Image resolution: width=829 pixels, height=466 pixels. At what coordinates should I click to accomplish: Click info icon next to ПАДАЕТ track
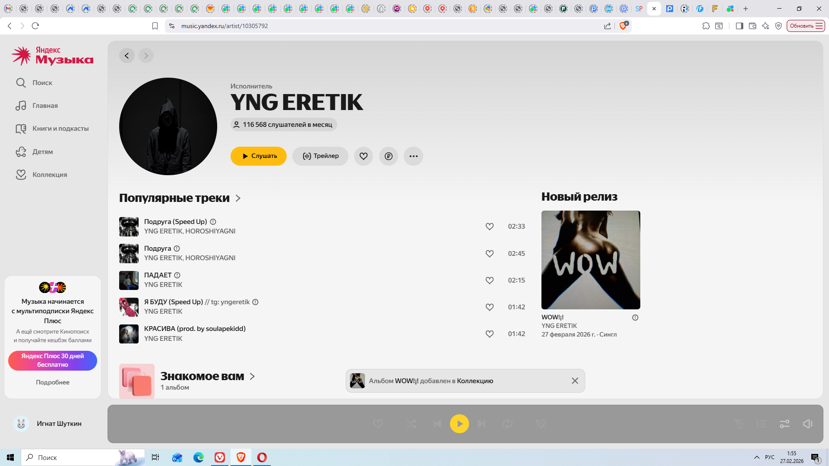point(177,275)
